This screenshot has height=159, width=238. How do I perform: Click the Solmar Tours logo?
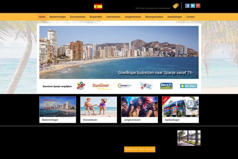125,86
